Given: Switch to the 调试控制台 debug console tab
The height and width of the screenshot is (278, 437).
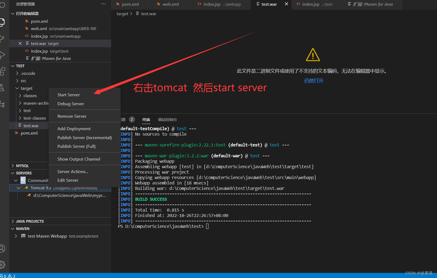Looking at the screenshot, I should pyautogui.click(x=167, y=120).
